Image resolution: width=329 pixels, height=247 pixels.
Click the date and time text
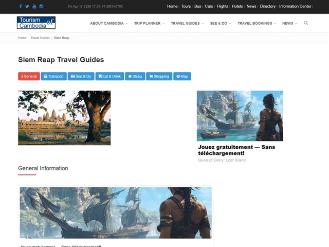coord(96,6)
